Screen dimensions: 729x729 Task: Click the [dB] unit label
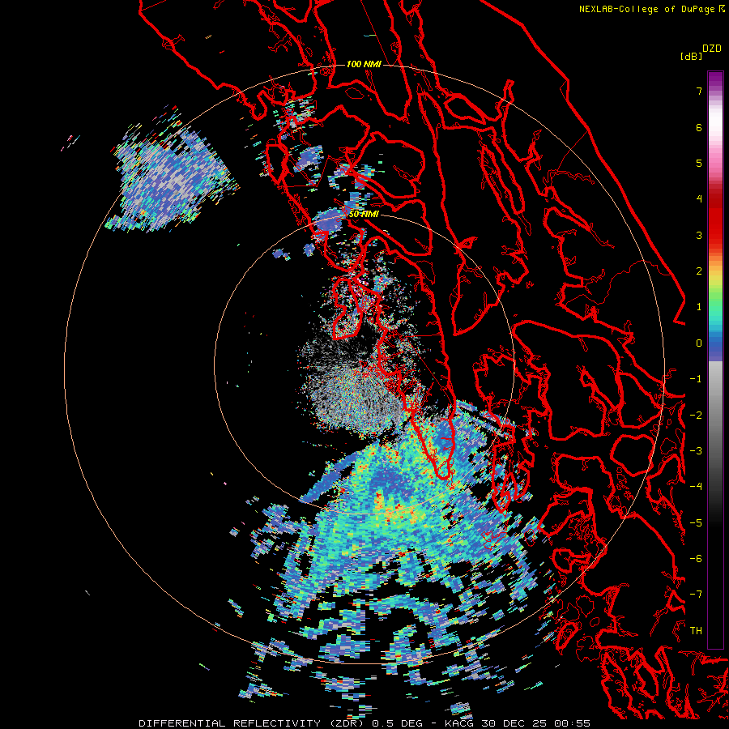click(x=691, y=56)
